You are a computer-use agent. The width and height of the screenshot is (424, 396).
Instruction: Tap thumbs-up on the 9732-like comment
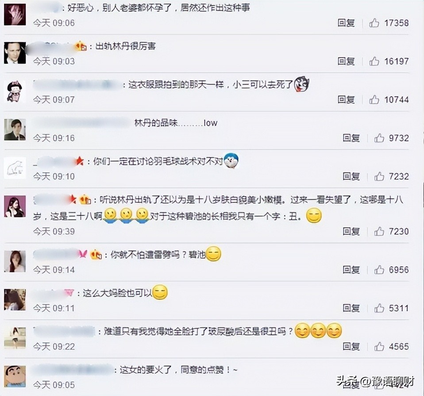379,138
